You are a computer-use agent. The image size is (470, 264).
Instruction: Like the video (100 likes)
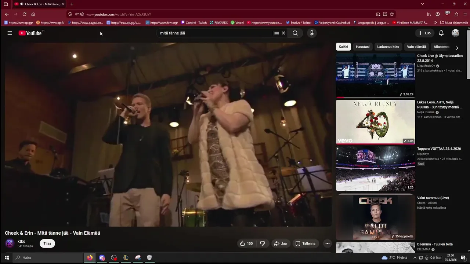click(x=246, y=243)
